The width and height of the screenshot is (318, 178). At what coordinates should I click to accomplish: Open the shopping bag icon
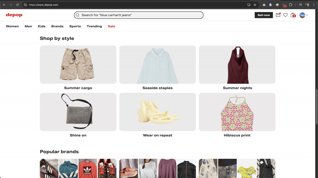293,15
